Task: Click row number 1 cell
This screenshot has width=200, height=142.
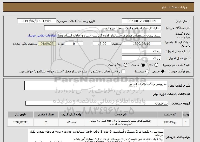Action: [x=186, y=122]
